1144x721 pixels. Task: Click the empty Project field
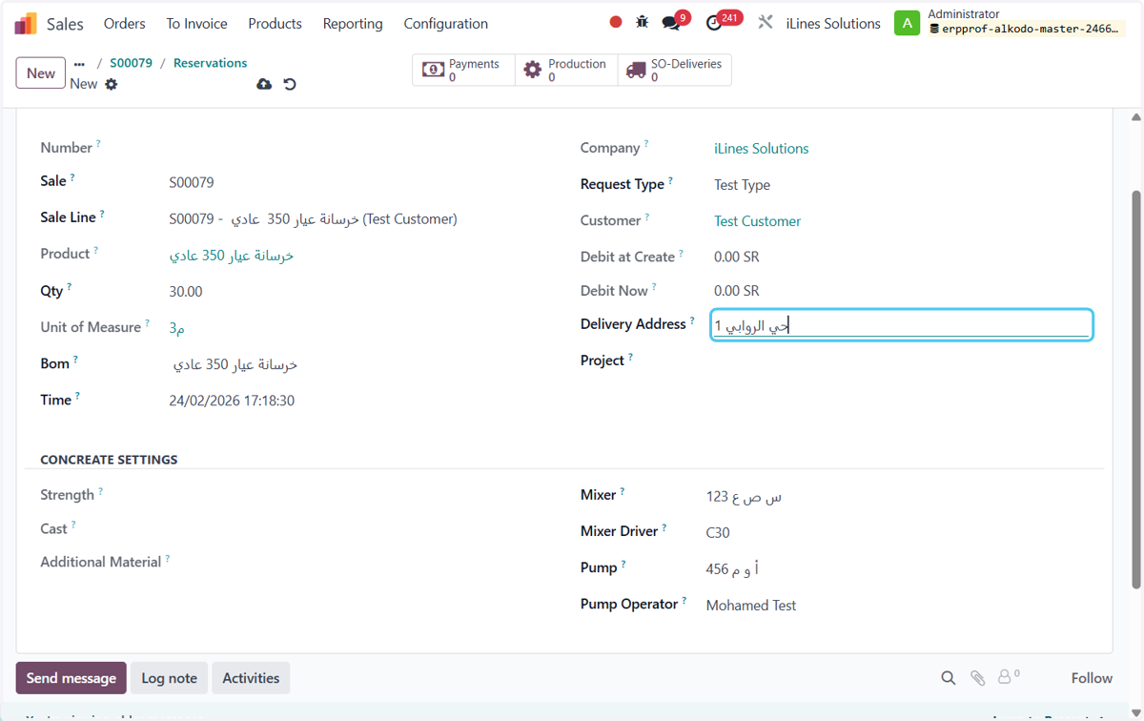click(x=901, y=360)
